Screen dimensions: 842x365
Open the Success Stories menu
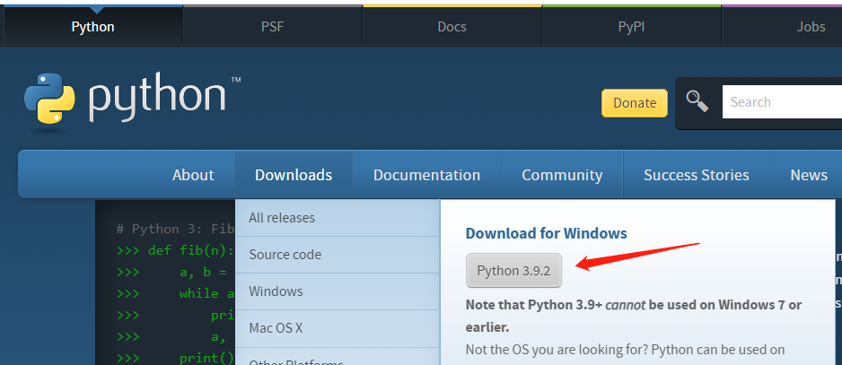pyautogui.click(x=697, y=175)
